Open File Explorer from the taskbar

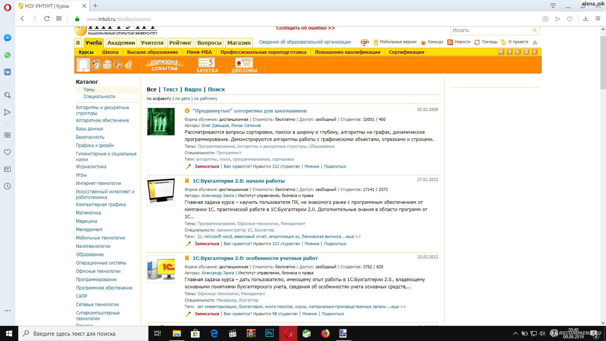pos(177,333)
